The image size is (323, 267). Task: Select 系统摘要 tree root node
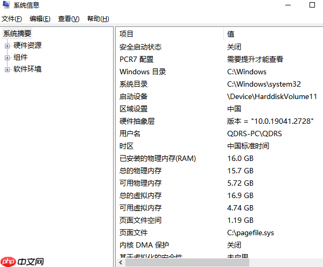point(17,33)
